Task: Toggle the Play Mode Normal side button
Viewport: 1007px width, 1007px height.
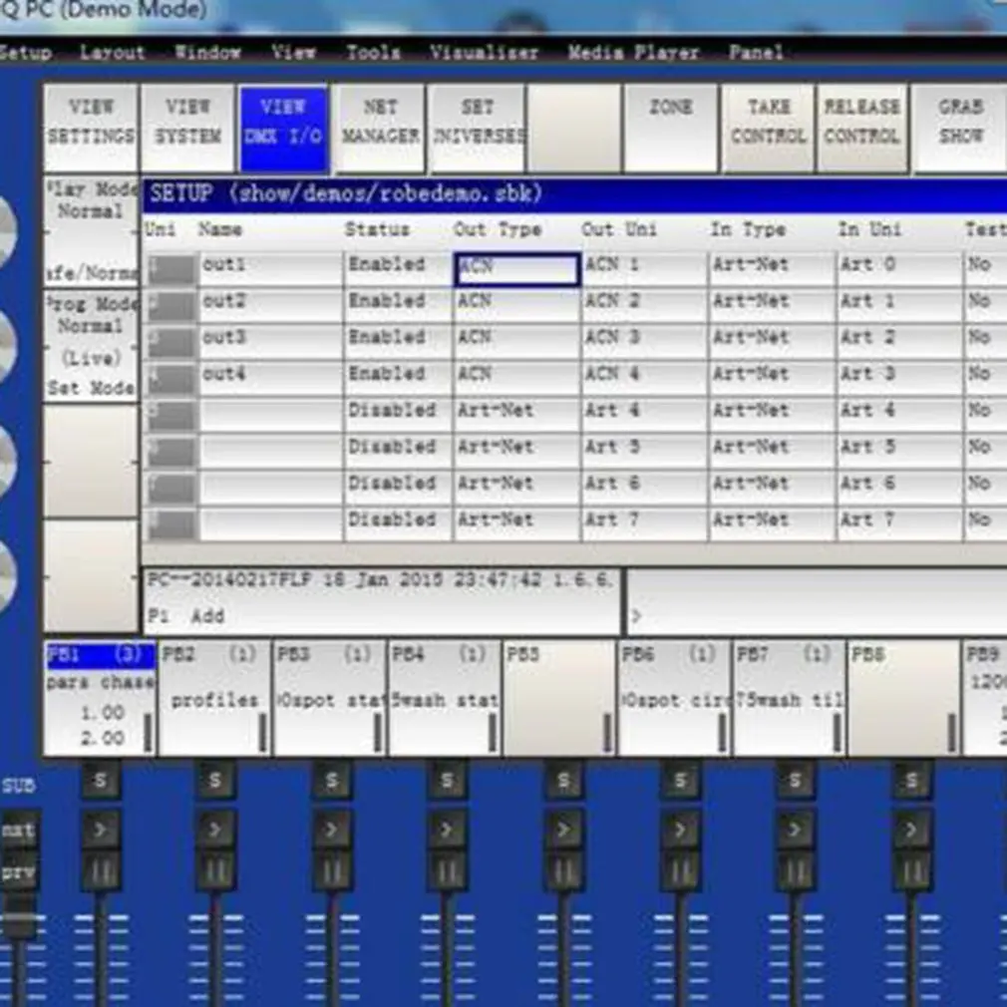Action: point(91,230)
